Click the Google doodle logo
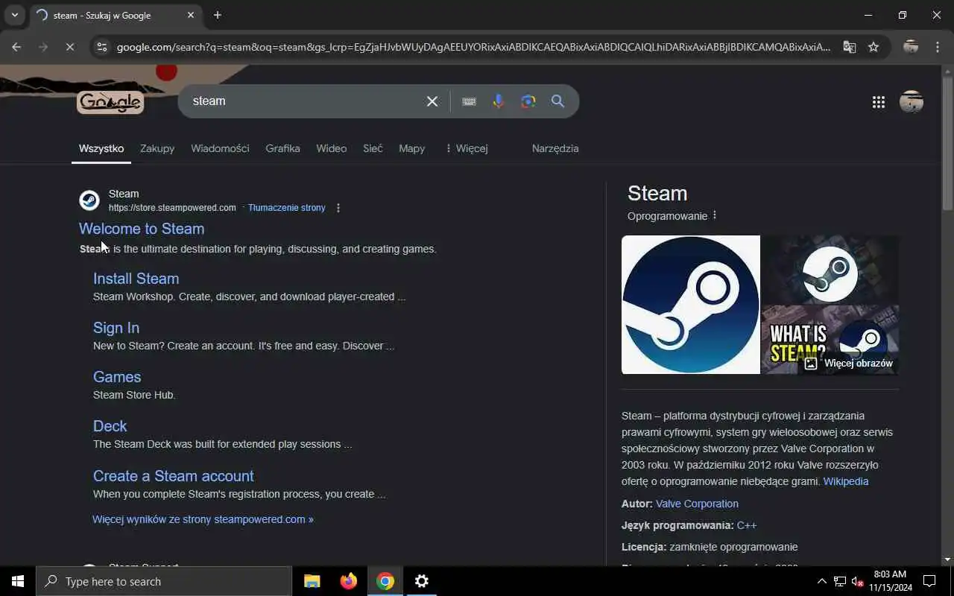The image size is (954, 596). pyautogui.click(x=110, y=102)
